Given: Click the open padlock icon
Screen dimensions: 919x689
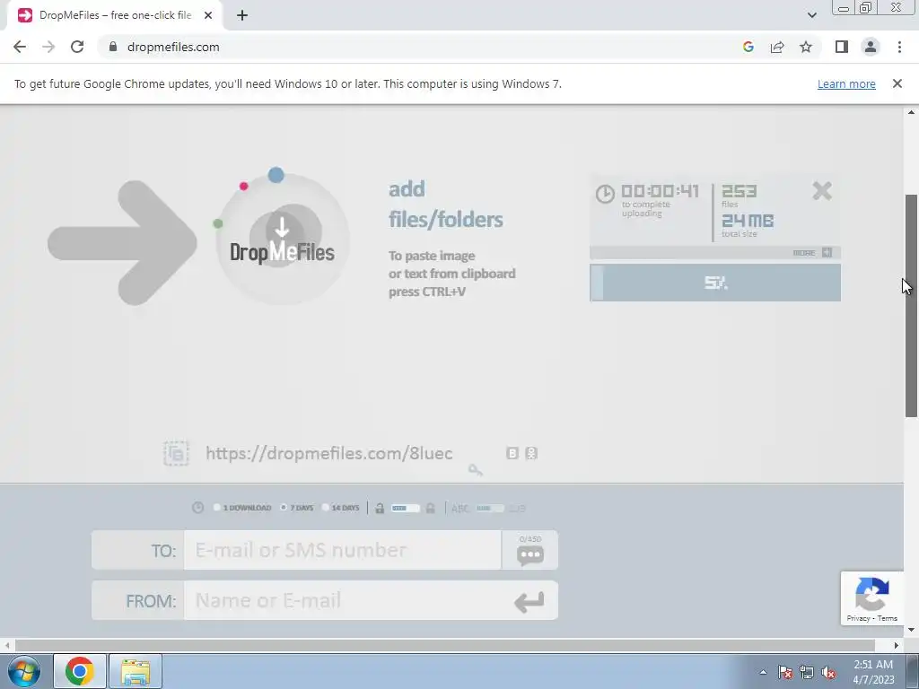Looking at the screenshot, I should (x=380, y=508).
